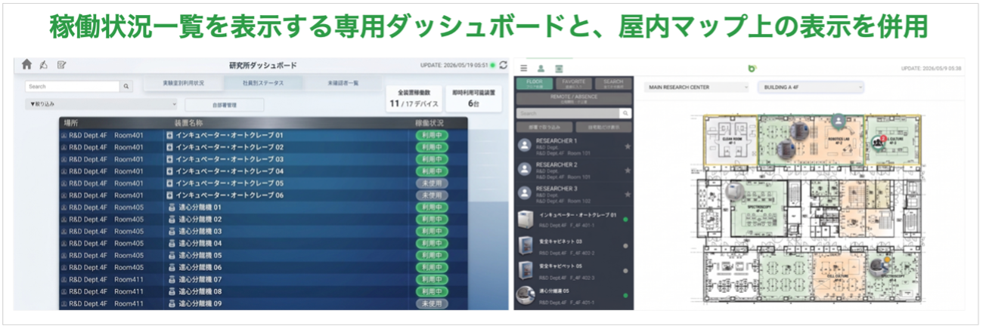Screen dimensions: 986x332
Task: Click the magnifier search button on dashboard
Action: pos(126,87)
